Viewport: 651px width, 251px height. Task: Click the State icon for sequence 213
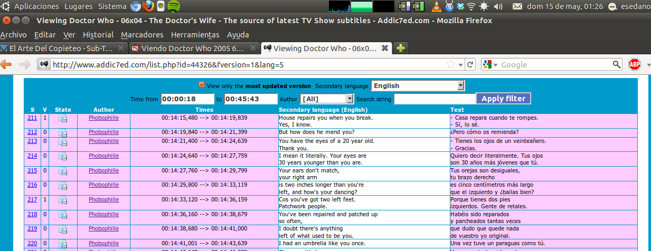[63, 142]
